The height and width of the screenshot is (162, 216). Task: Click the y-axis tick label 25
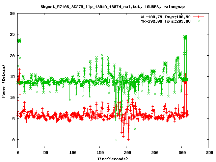coord(12,34)
